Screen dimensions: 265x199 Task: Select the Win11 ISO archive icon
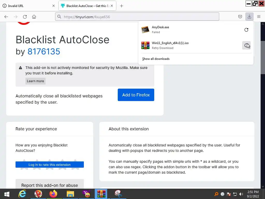[x=145, y=45]
